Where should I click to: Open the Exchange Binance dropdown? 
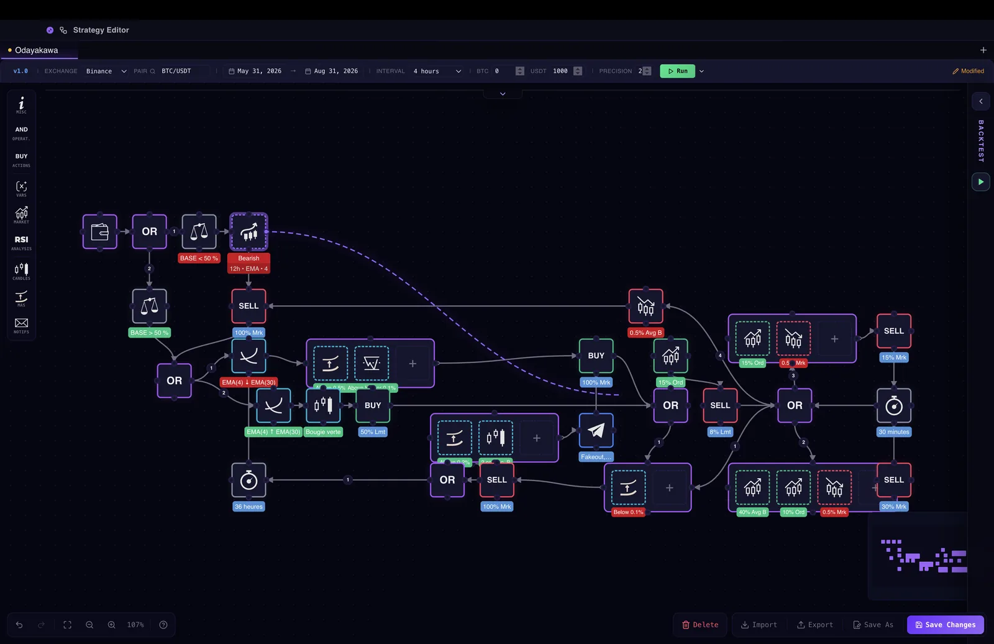coord(106,71)
